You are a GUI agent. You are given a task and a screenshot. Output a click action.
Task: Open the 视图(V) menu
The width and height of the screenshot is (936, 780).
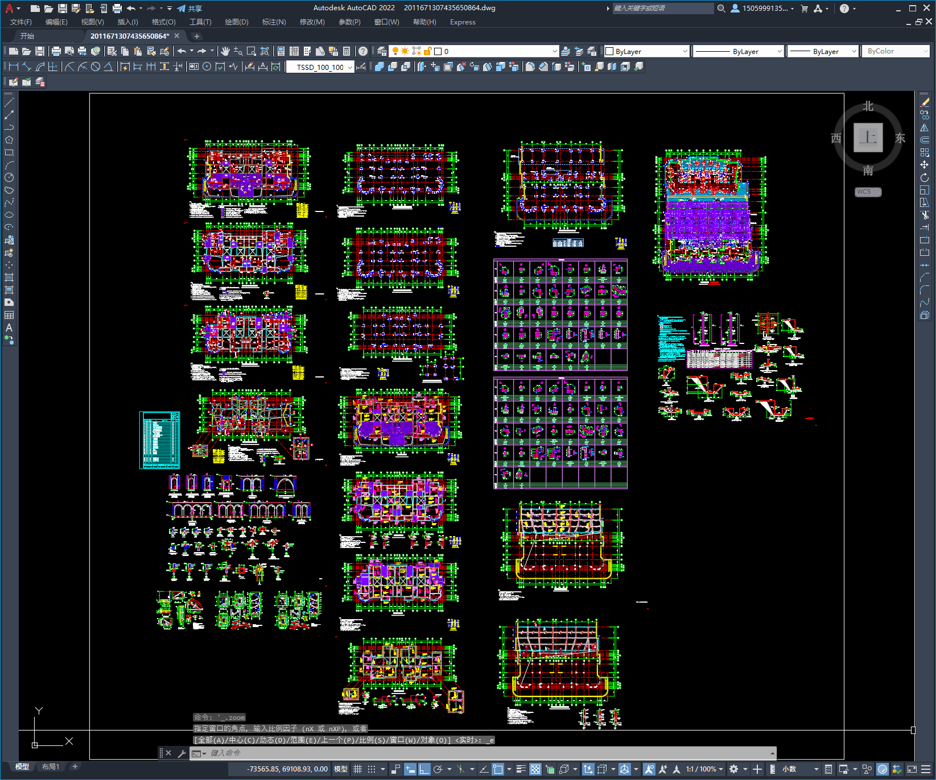[x=92, y=22]
